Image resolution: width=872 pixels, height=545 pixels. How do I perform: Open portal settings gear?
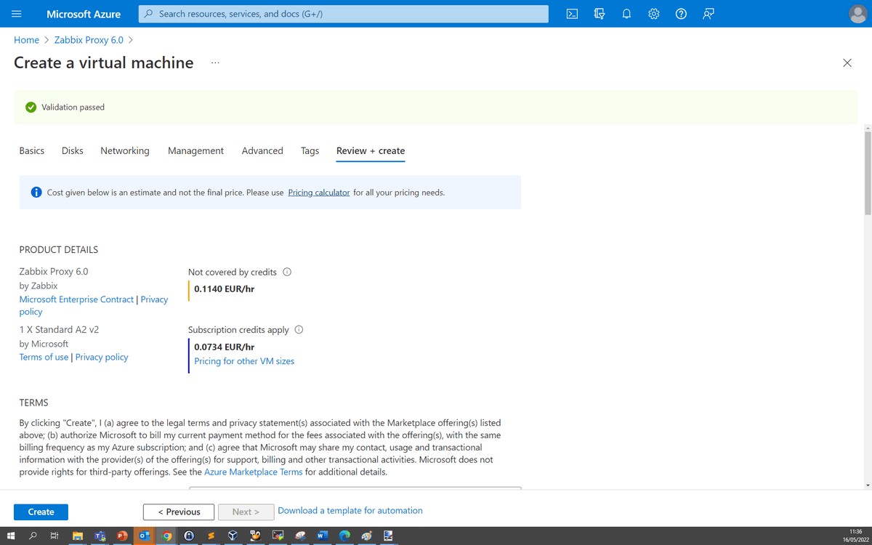(x=654, y=14)
